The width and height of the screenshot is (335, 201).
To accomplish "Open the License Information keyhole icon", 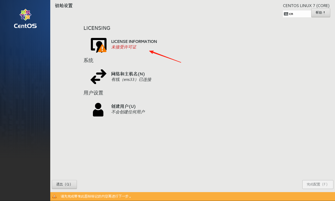I will tap(98, 45).
